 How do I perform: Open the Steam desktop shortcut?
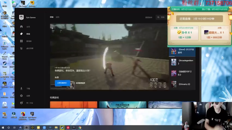[4, 64]
